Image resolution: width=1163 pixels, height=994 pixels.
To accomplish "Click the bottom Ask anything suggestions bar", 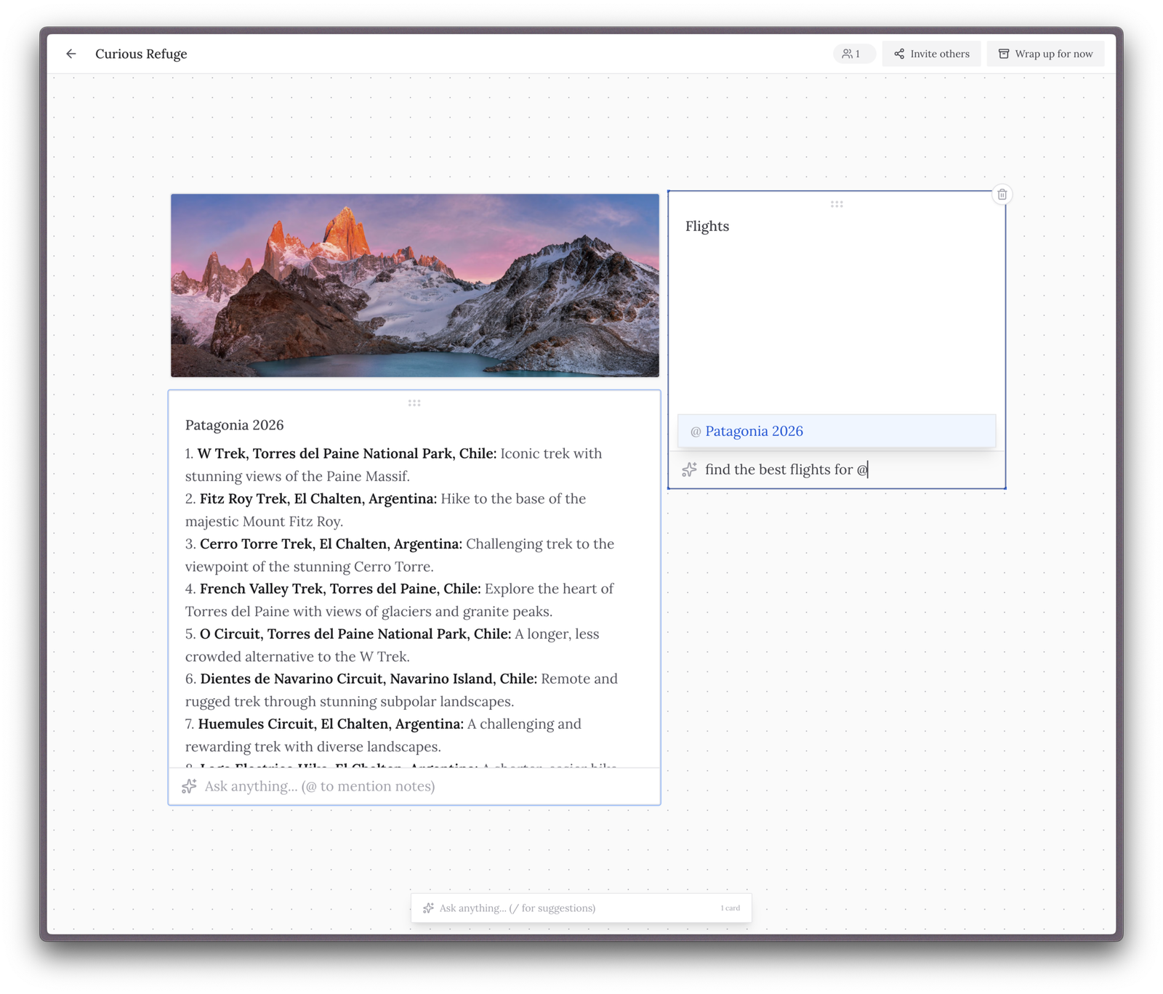I will [x=581, y=908].
